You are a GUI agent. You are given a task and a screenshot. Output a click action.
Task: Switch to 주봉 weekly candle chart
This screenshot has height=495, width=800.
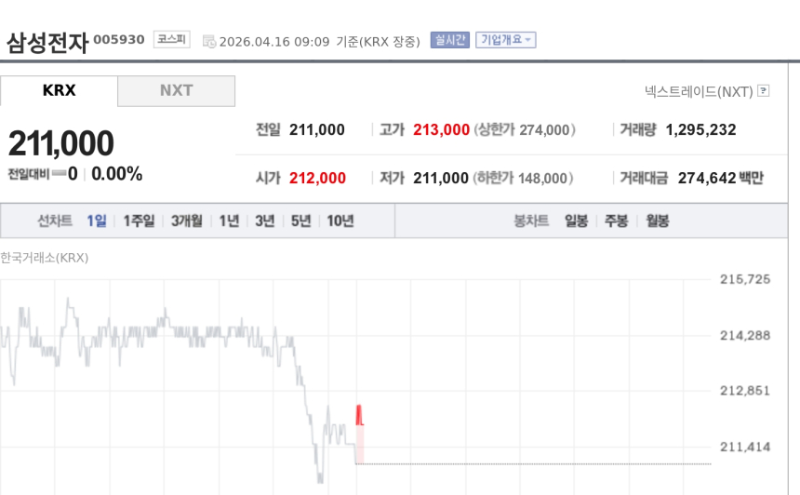616,221
